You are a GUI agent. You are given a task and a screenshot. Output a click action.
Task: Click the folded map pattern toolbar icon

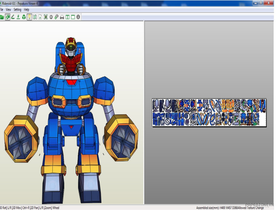click(x=35, y=17)
